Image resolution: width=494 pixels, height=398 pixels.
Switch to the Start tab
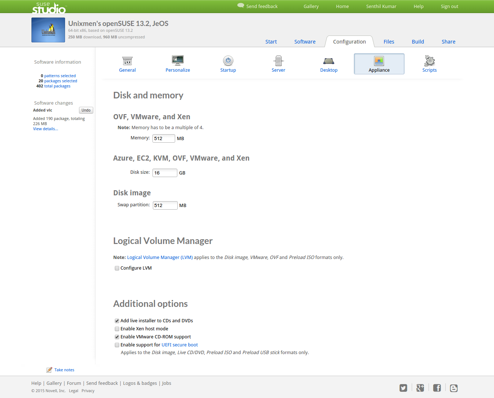(271, 42)
